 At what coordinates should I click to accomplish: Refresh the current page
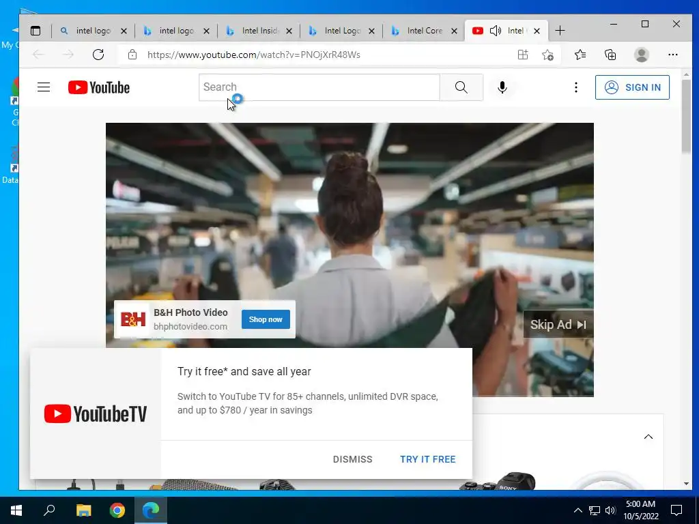click(x=98, y=55)
